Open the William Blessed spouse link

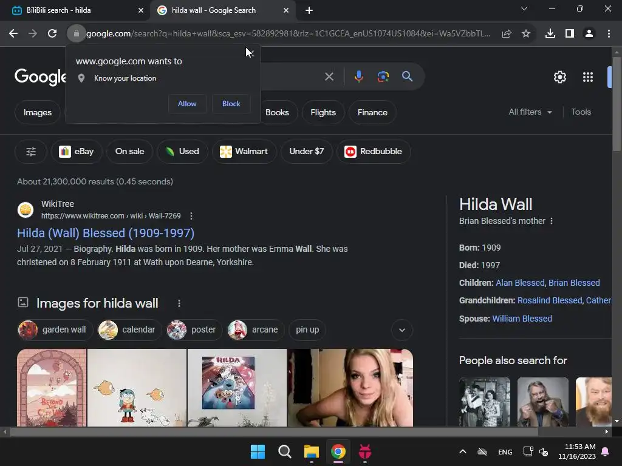pyautogui.click(x=522, y=319)
